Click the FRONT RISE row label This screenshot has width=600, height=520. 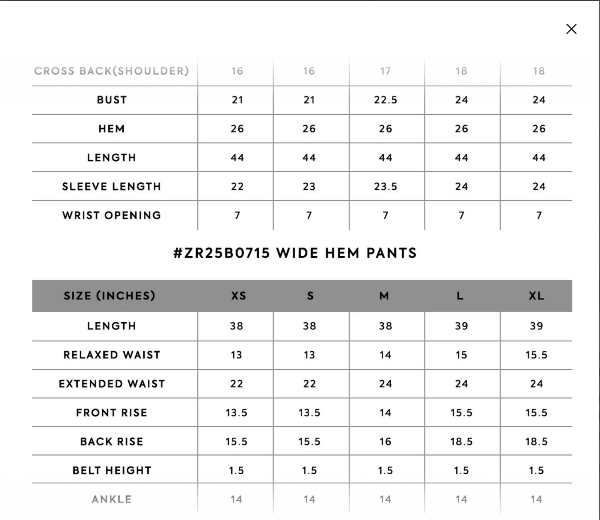pos(112,412)
